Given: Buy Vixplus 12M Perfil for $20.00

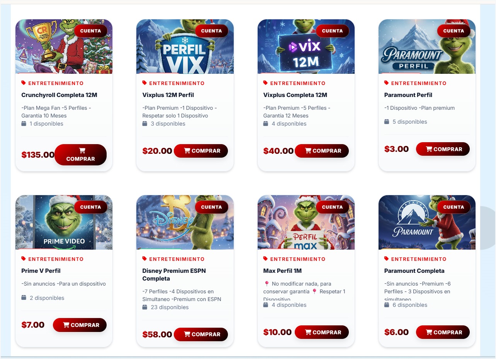Looking at the screenshot, I should 201,151.
